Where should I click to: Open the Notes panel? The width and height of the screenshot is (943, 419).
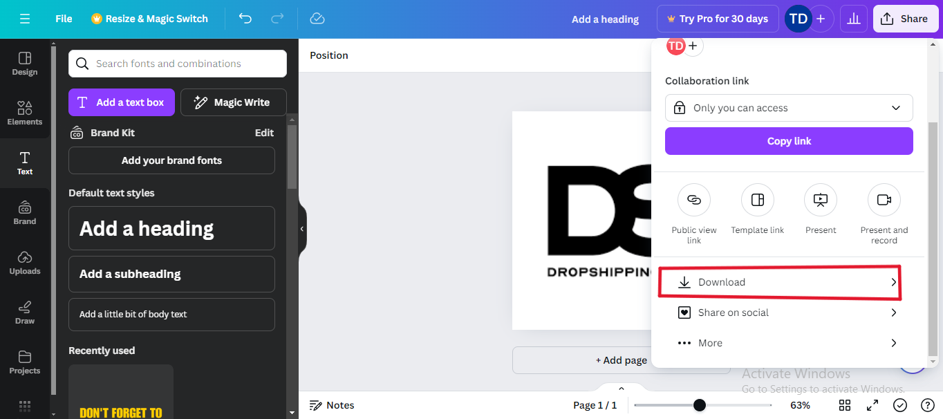[x=332, y=405]
